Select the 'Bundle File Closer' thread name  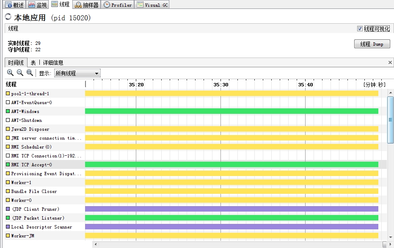coord(34,191)
